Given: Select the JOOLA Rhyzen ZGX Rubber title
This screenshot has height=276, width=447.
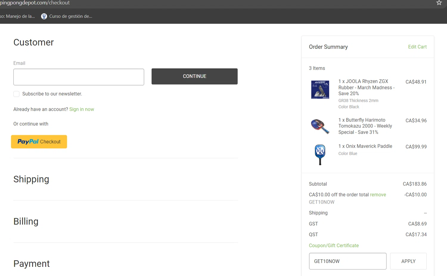Looking at the screenshot, I should point(367,88).
